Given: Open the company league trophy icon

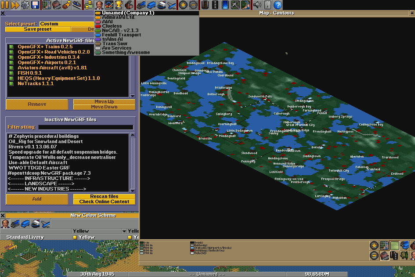Looking at the screenshot, I should point(119,5).
